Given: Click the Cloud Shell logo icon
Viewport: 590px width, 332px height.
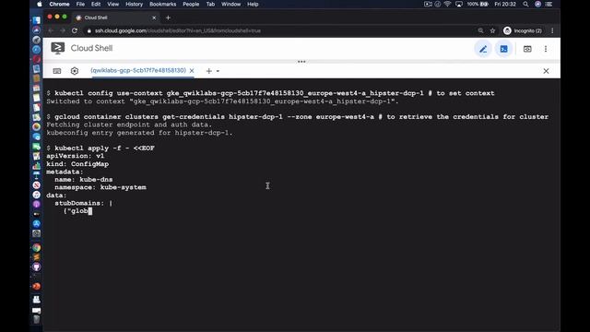Looking at the screenshot, I should [57, 48].
